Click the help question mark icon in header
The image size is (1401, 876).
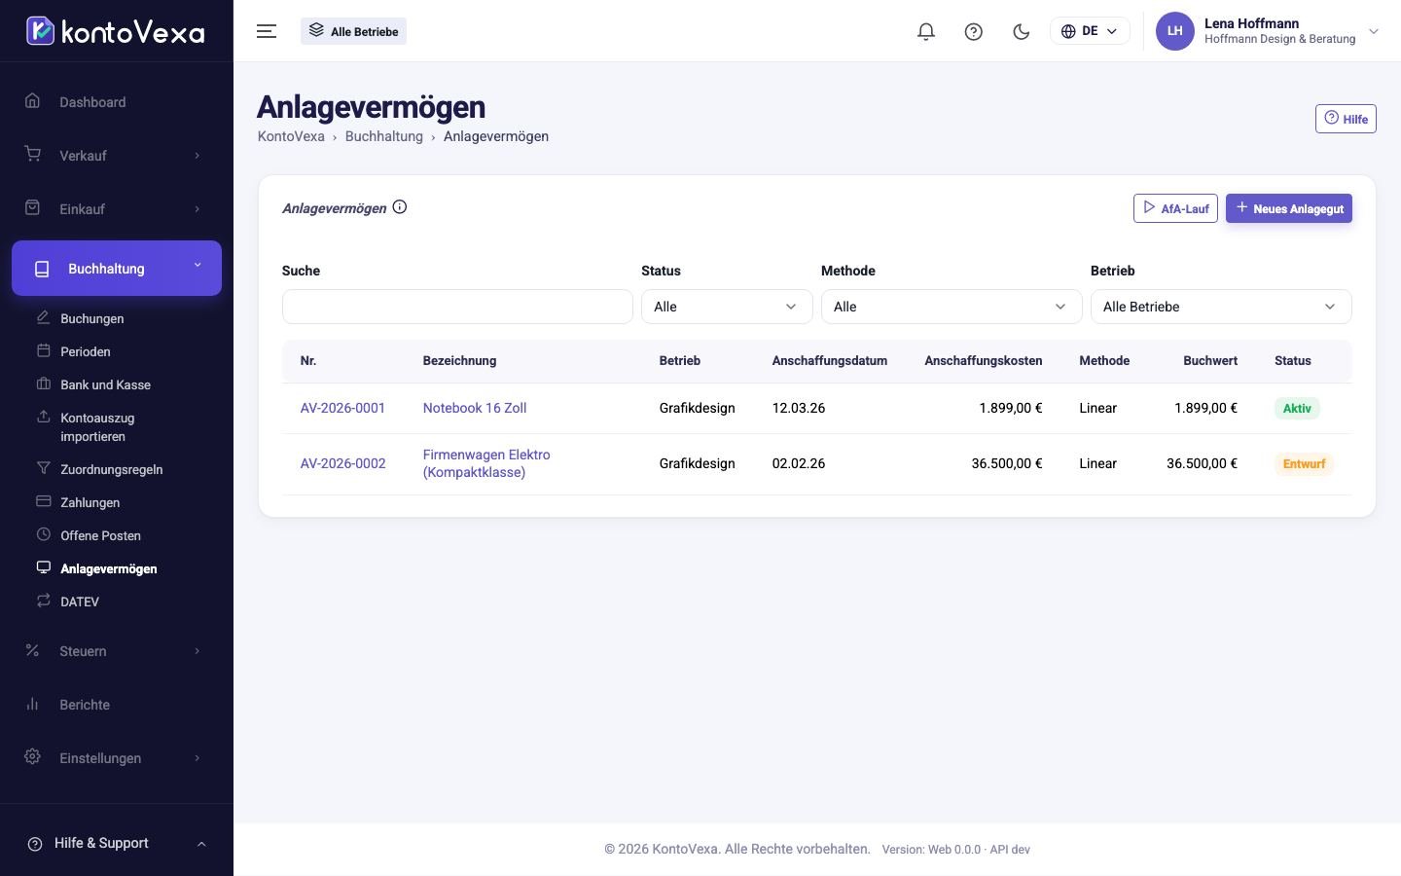(x=974, y=31)
